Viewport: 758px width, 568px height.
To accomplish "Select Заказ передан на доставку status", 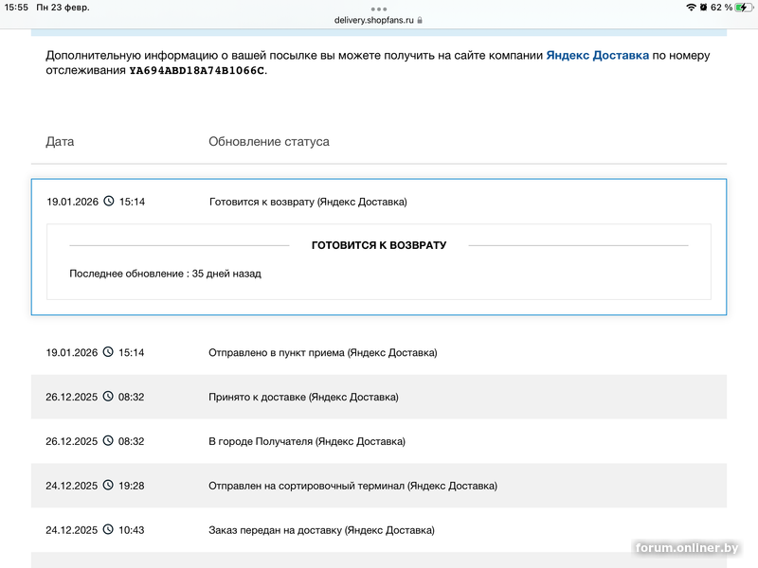I will pos(321,530).
